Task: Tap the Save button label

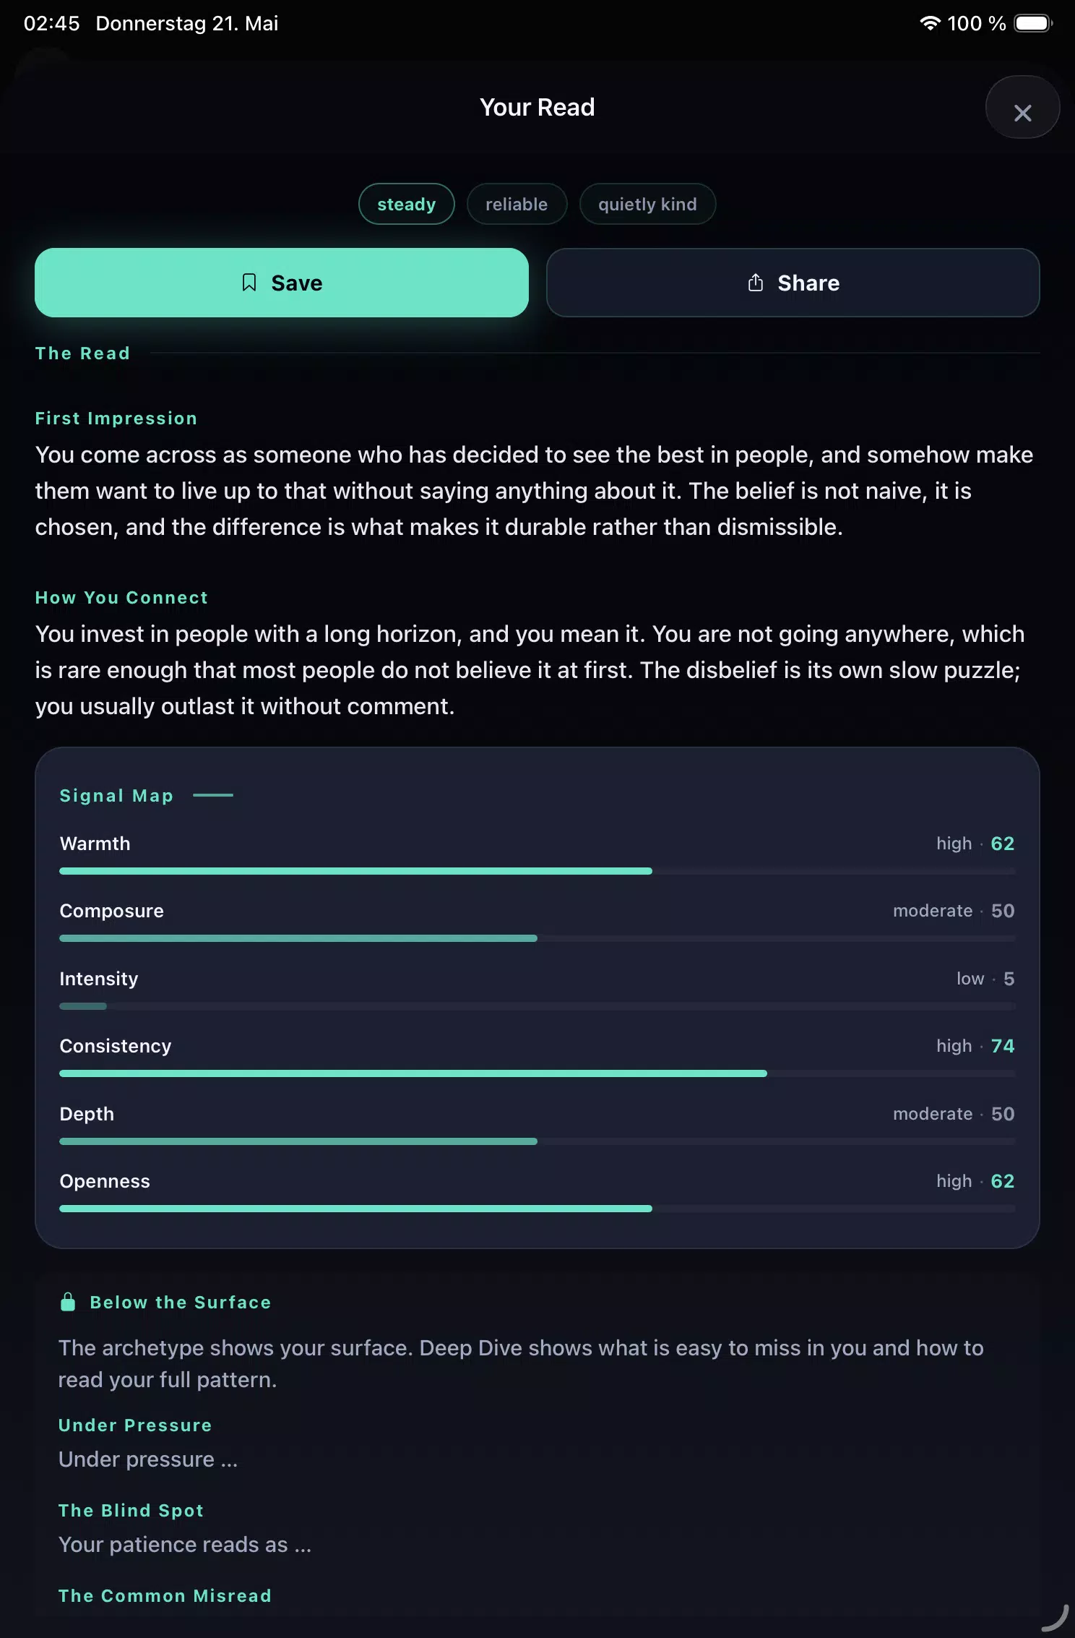Action: coord(297,283)
